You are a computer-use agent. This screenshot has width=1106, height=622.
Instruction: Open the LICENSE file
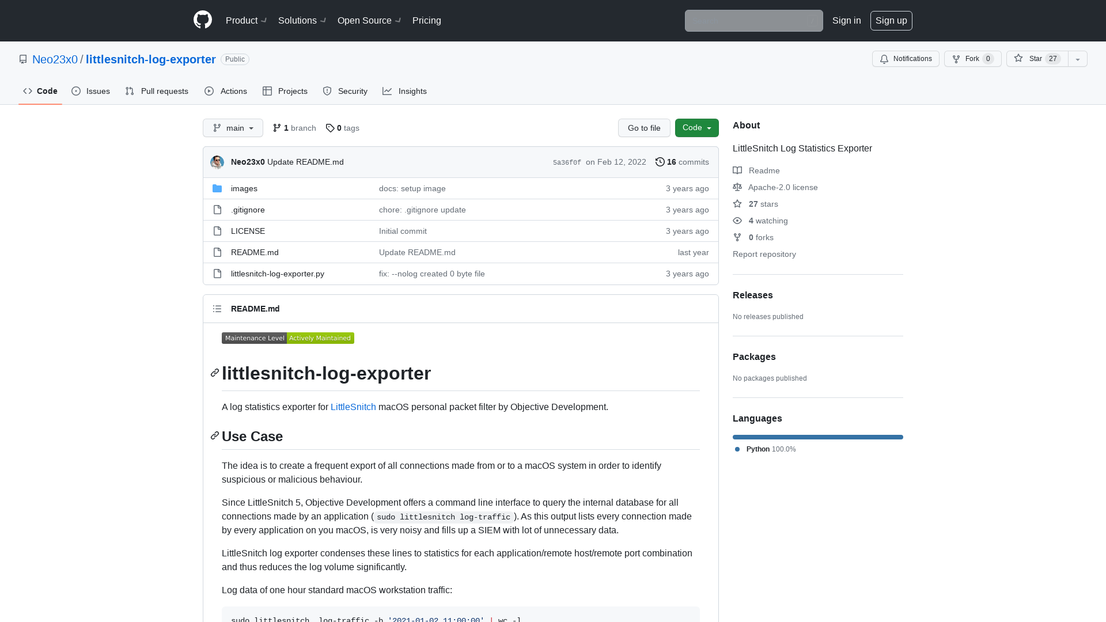[x=248, y=231]
